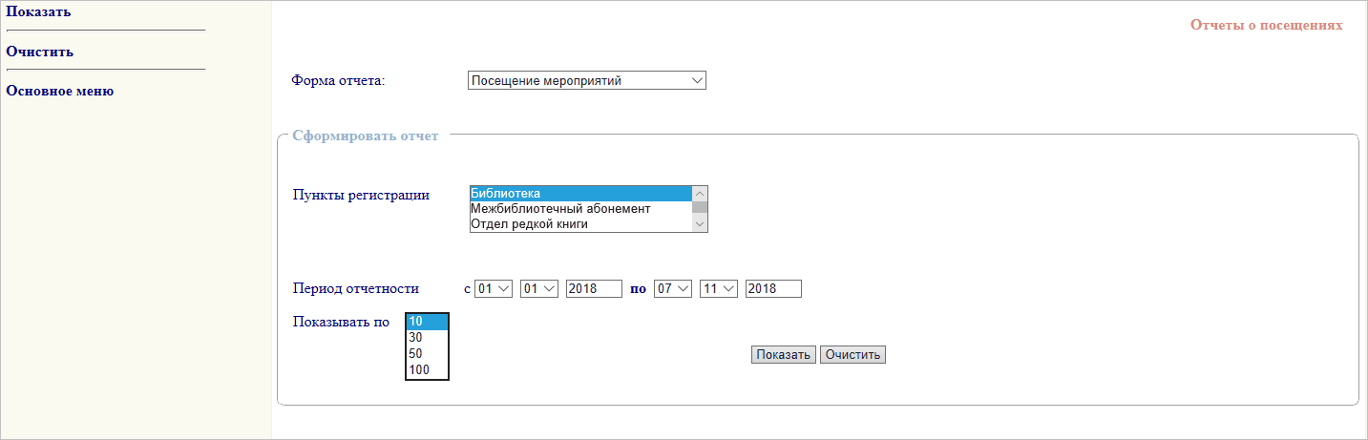This screenshot has width=1368, height=440.
Task: Open the Основное меню link
Action: 60,91
